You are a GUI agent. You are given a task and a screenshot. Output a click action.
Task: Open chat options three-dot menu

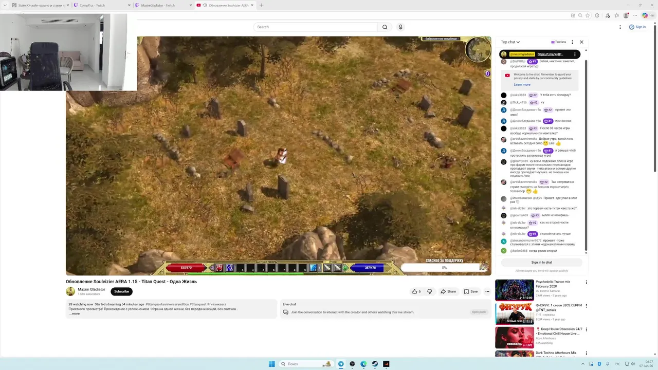click(572, 42)
